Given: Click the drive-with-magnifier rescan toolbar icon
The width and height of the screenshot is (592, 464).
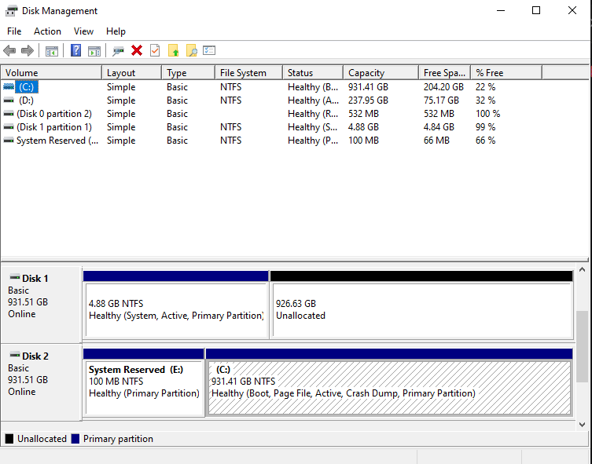Looking at the screenshot, I should [x=118, y=51].
